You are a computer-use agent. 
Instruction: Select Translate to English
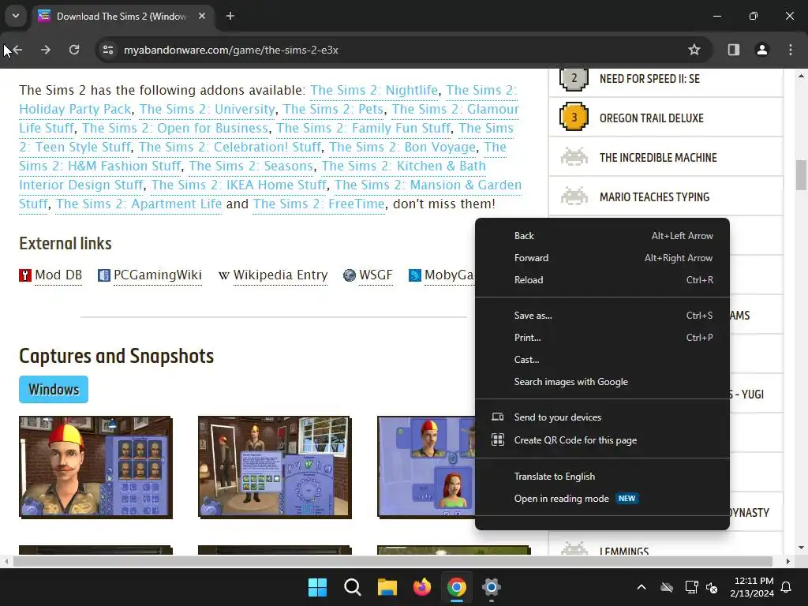click(602, 476)
